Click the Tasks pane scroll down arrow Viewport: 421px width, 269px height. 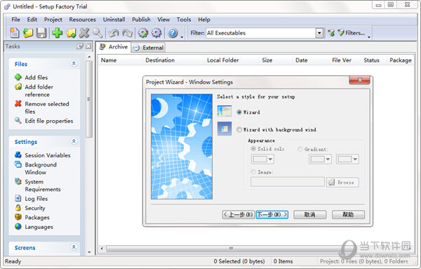point(89,252)
